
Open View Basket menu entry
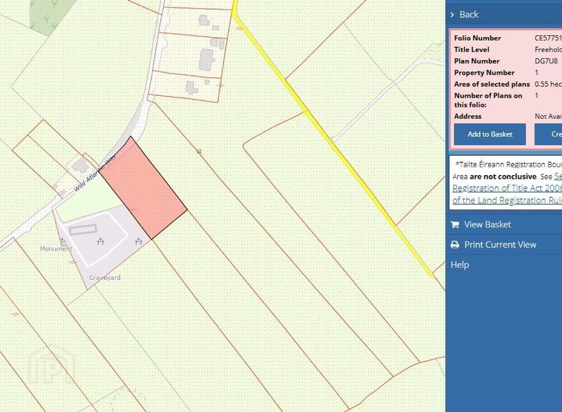coord(487,224)
